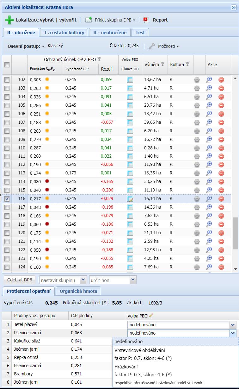Viewport: 239px width, 389px height.
Task: Zoom to parcel in row 104
Action: click(x=209, y=97)
